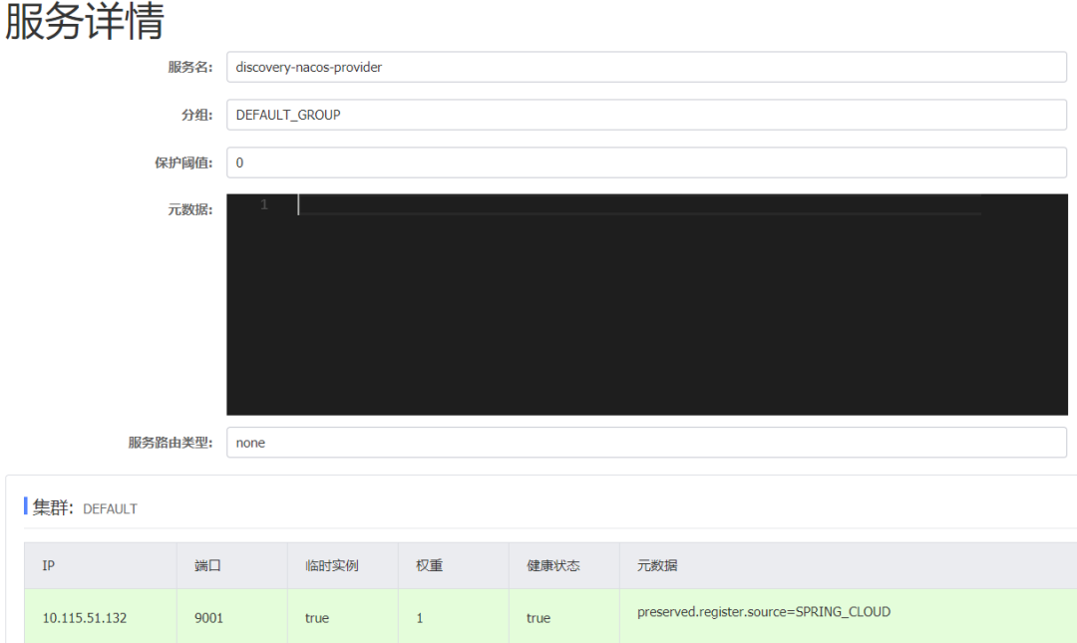
Task: Click the 服务路由类型 form label
Action: (171, 443)
